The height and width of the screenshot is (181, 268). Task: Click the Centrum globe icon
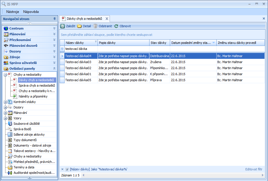coord(6,28)
